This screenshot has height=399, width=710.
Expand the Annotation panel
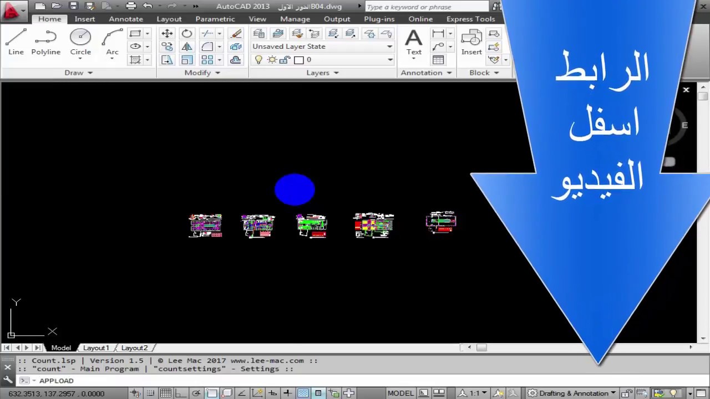(426, 73)
